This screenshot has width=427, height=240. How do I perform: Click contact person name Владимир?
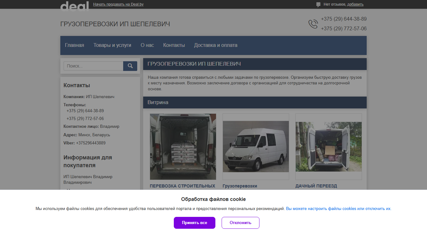coord(110,127)
